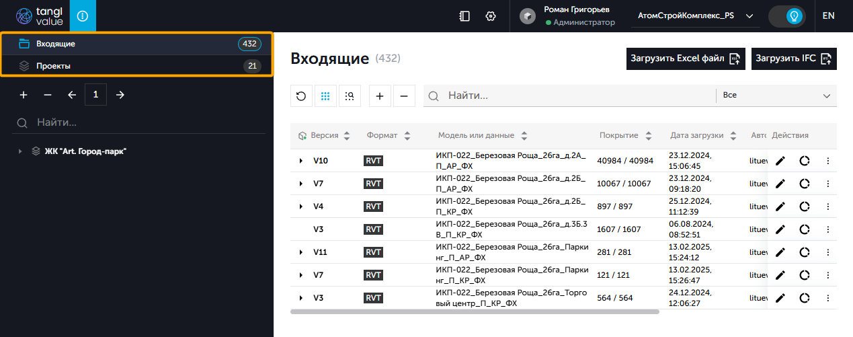853x337 pixels.
Task: Select the blue grid view icon
Action: coord(325,96)
